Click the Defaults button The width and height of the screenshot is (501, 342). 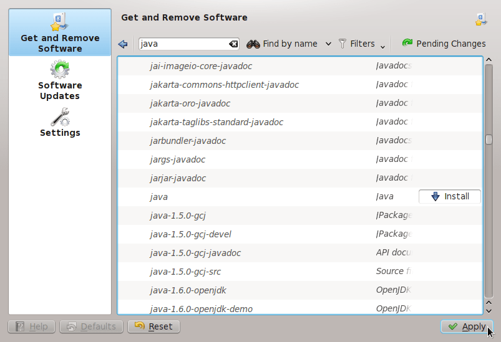(91, 326)
